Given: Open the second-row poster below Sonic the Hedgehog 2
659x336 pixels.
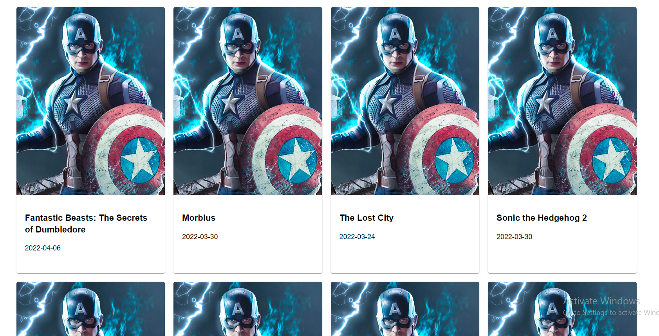Looking at the screenshot, I should point(562,309).
